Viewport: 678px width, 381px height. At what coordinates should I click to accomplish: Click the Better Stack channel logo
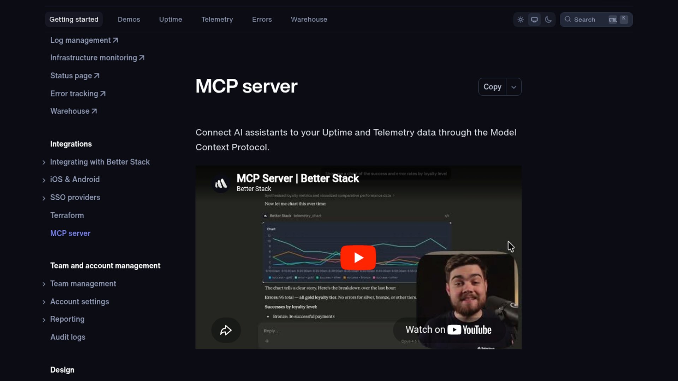221,183
